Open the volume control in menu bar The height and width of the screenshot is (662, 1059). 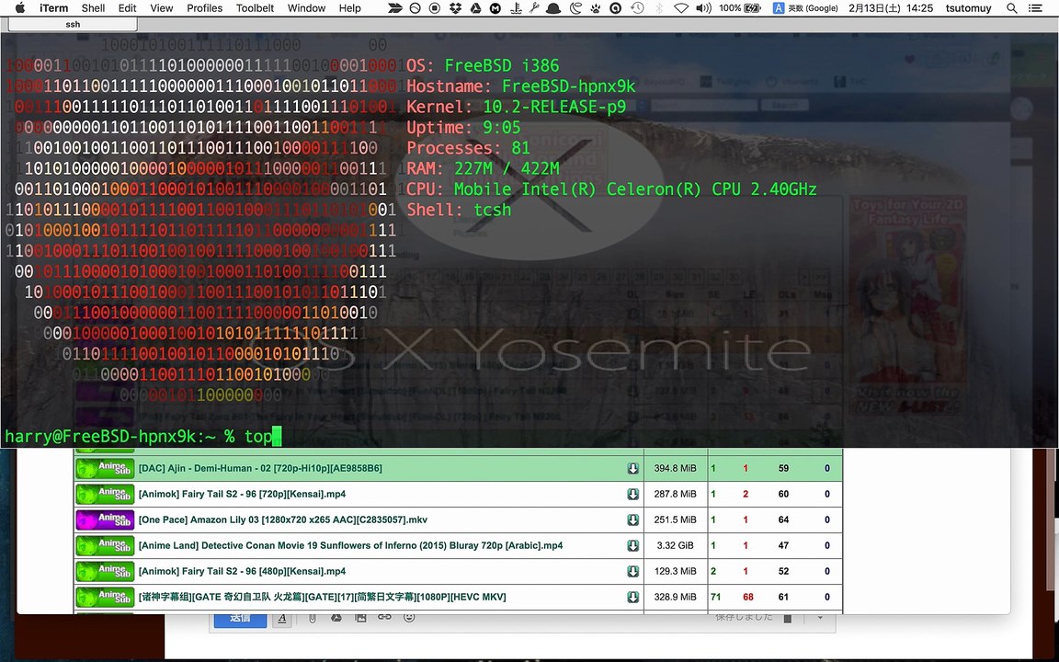pyautogui.click(x=703, y=8)
